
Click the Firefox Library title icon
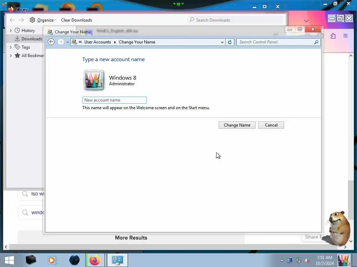(x=11, y=9)
